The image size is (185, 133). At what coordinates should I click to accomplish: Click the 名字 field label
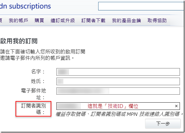38,72
